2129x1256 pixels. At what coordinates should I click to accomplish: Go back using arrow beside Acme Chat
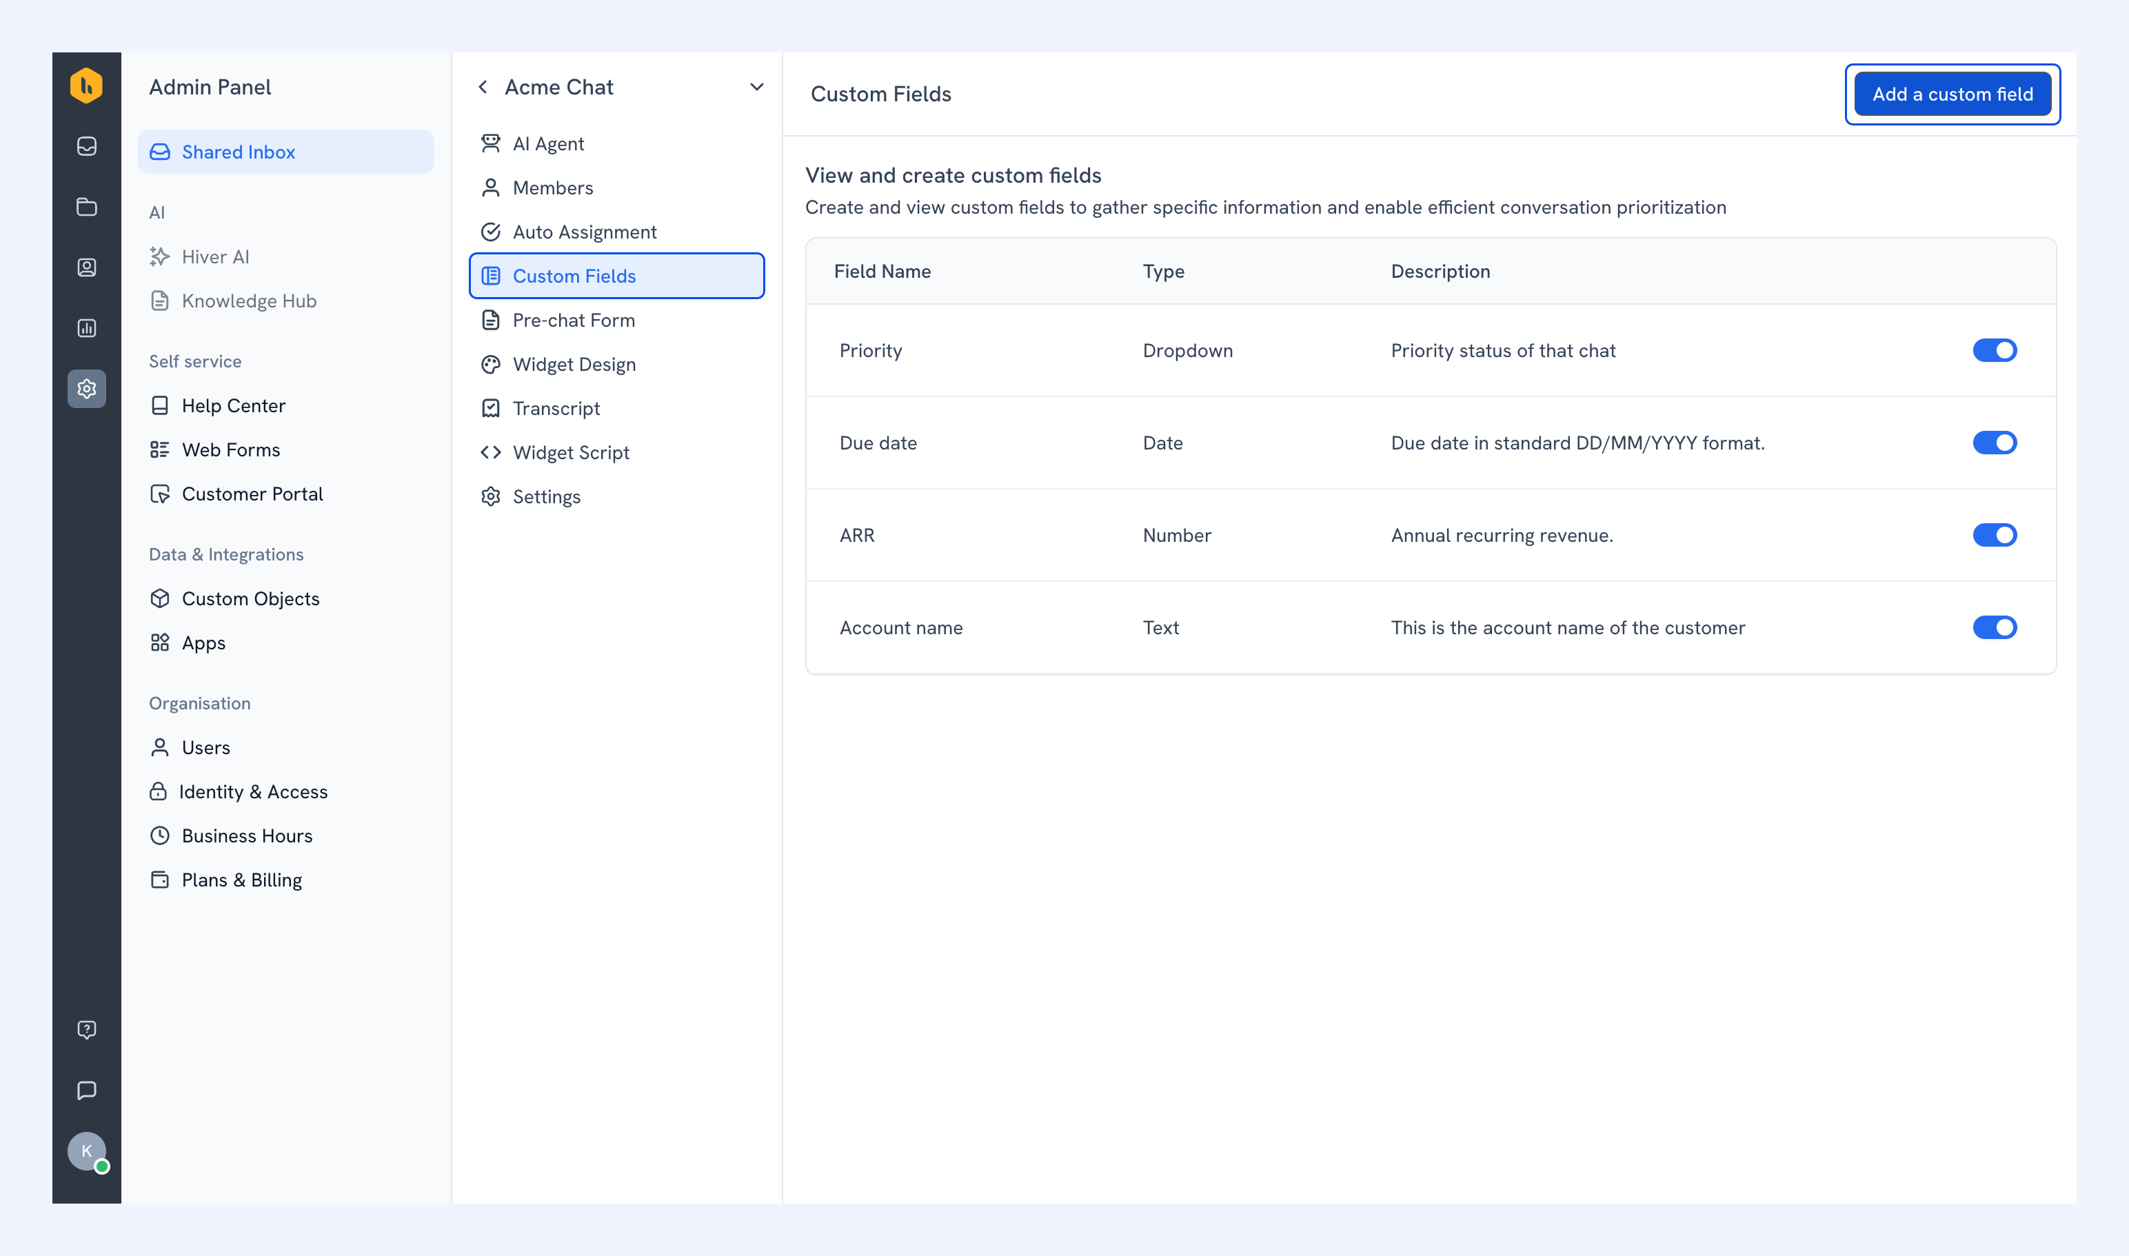click(x=483, y=86)
